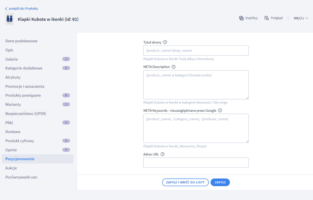Click help icon next to META Description

coord(174,67)
